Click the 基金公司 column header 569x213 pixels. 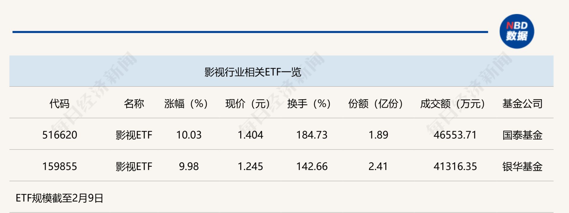point(522,104)
